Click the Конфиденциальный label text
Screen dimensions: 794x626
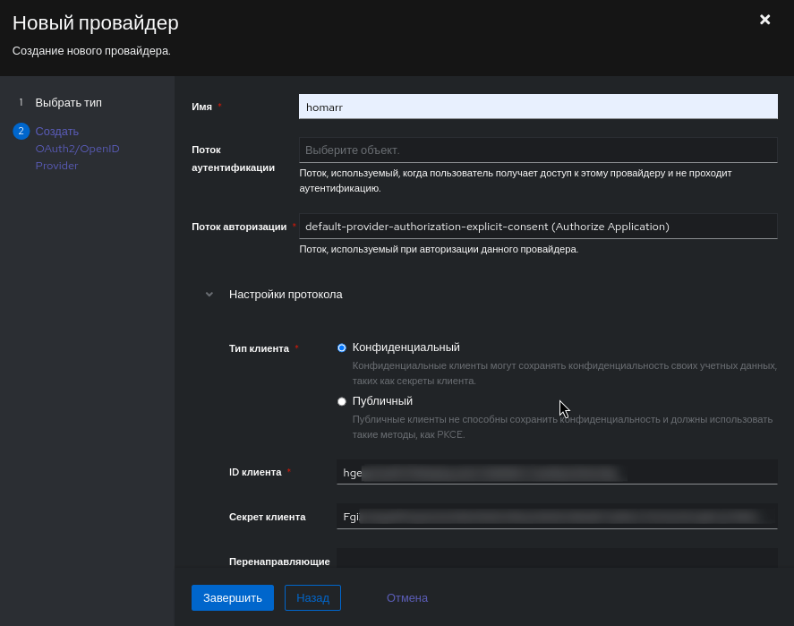tap(406, 347)
